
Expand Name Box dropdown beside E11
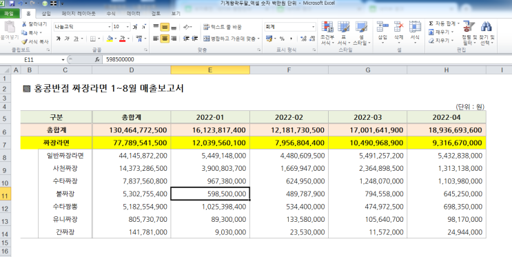(63, 60)
